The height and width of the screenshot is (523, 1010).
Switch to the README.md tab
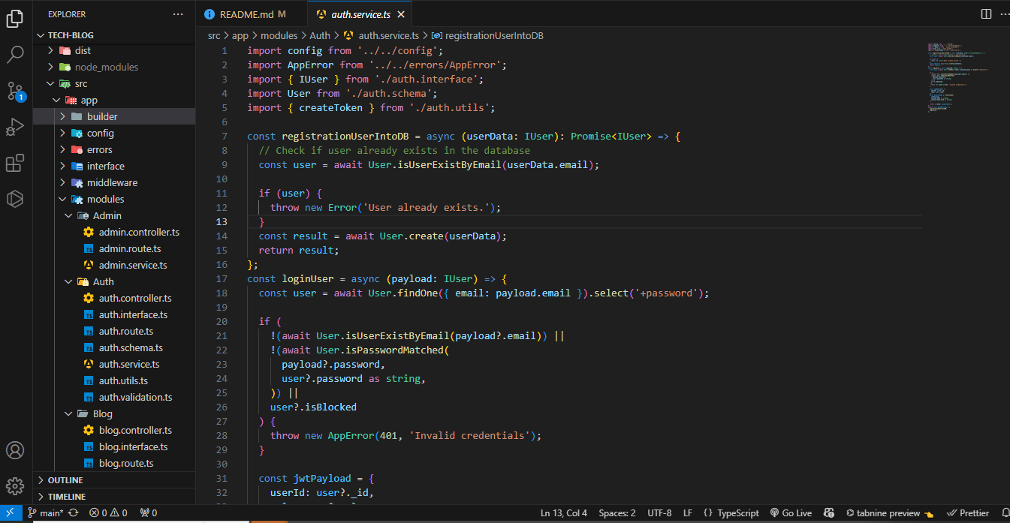coord(246,14)
